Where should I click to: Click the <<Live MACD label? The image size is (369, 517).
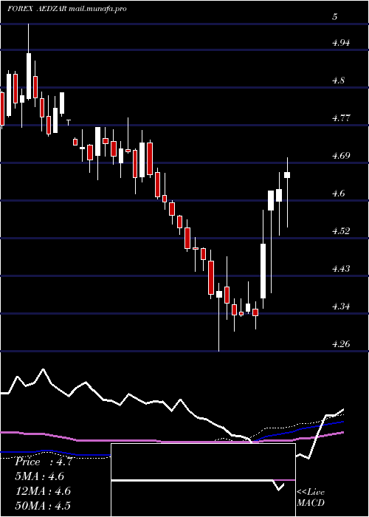[x=311, y=498]
